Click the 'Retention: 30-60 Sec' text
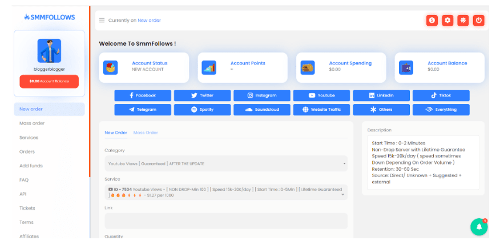The height and width of the screenshot is (248, 500). pyautogui.click(x=396, y=169)
